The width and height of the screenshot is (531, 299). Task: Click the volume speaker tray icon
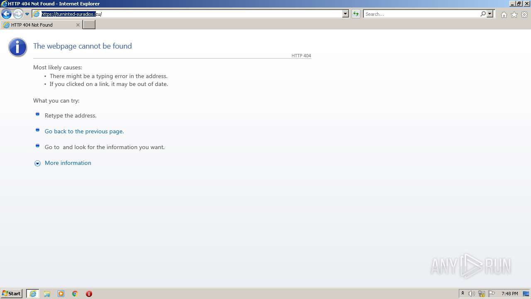pos(472,294)
